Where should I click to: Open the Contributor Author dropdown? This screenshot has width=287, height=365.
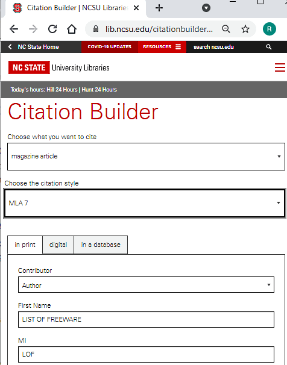(146, 285)
